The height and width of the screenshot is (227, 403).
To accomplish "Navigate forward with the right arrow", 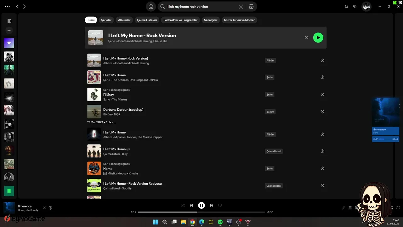I will point(24,7).
